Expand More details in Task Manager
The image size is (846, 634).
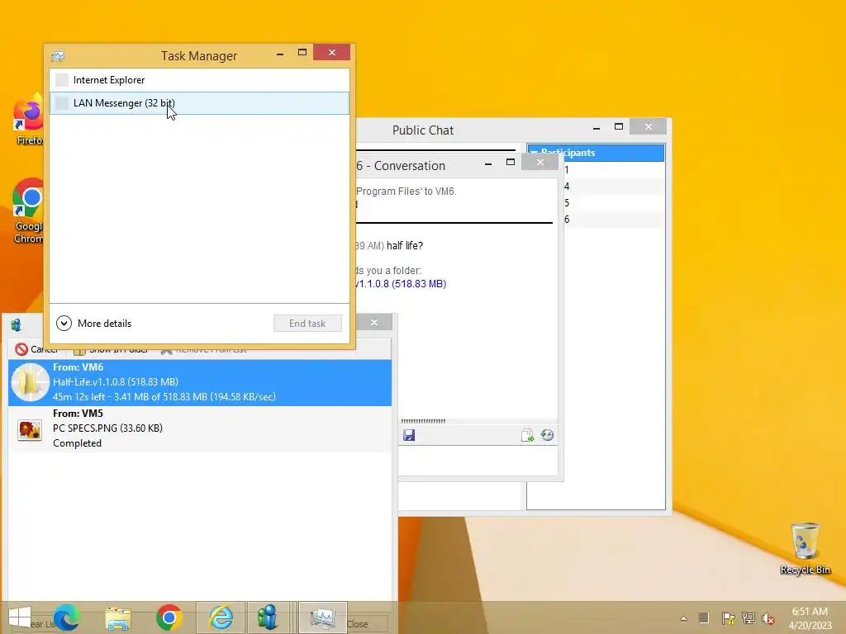click(94, 324)
